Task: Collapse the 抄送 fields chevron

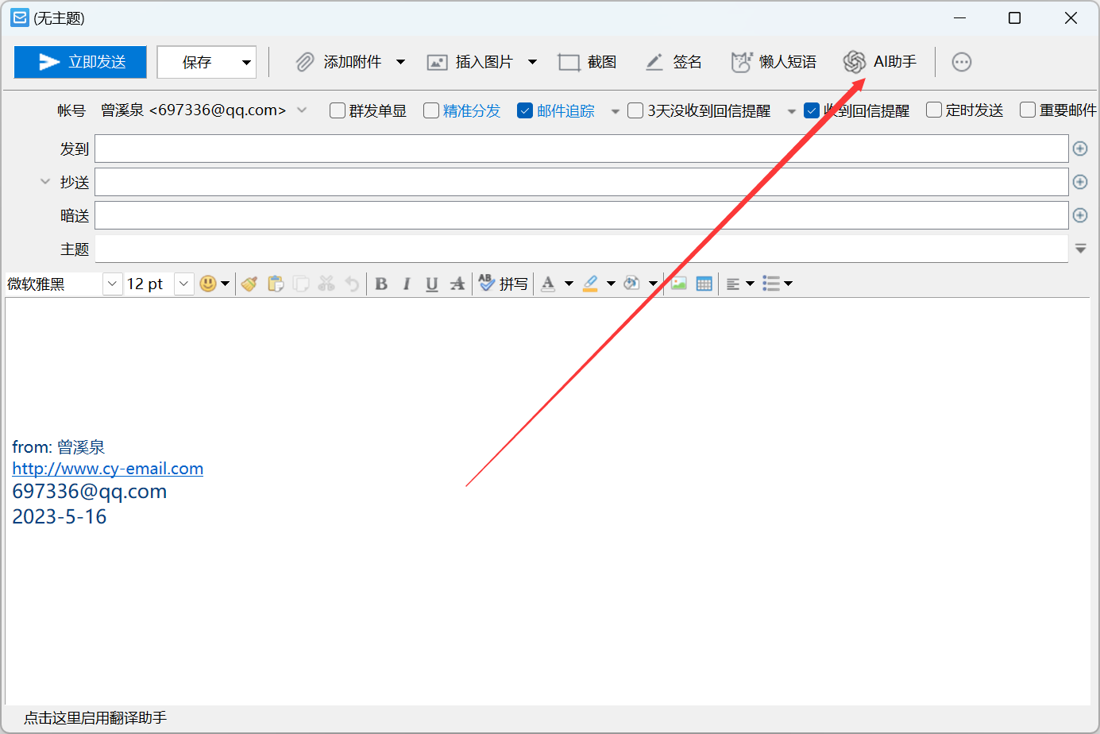Action: click(45, 182)
